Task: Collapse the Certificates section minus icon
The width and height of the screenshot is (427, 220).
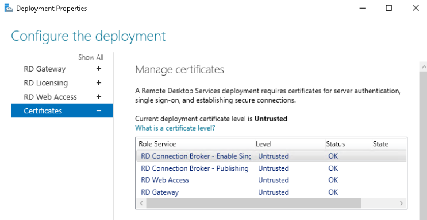Action: [x=99, y=111]
